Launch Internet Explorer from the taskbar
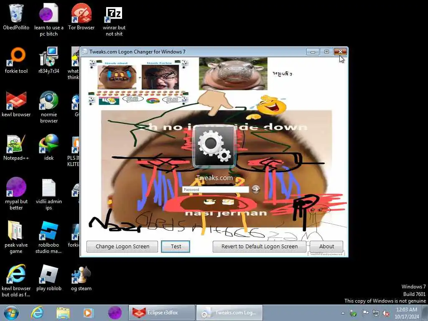This screenshot has width=428, height=321. click(37, 313)
